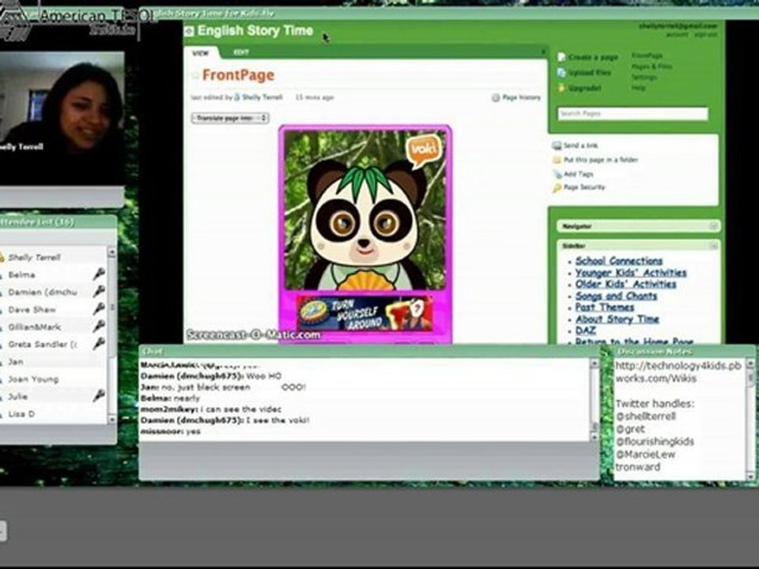
Task: Open Pages & Files
Action: 651,66
